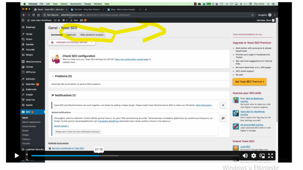Enter fullscreen video mode
This screenshot has width=303, height=170.
tap(270, 156)
